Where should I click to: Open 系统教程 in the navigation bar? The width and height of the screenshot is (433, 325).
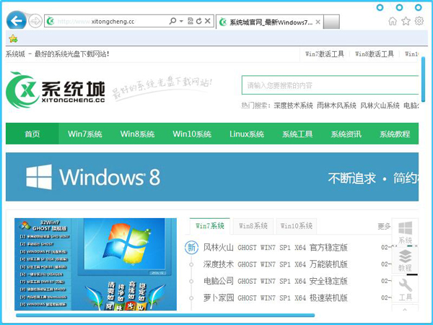click(395, 134)
